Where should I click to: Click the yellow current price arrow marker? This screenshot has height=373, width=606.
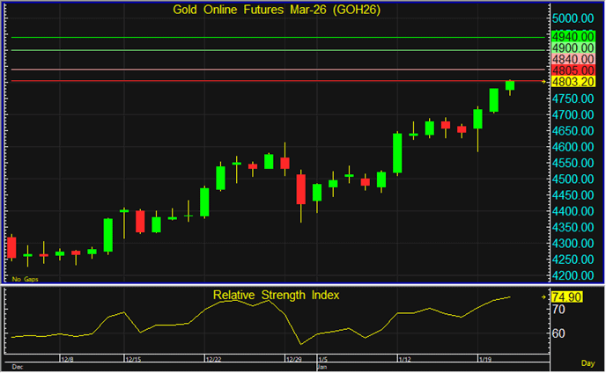click(543, 82)
